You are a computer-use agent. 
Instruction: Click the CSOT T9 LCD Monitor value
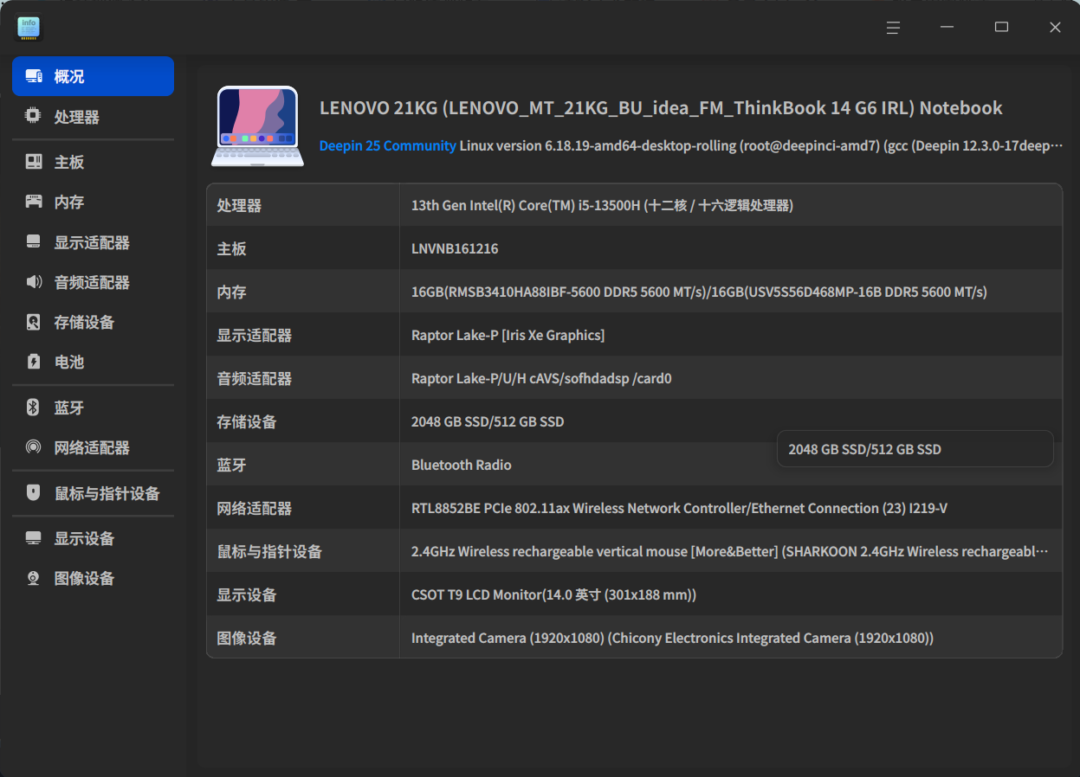(x=553, y=594)
